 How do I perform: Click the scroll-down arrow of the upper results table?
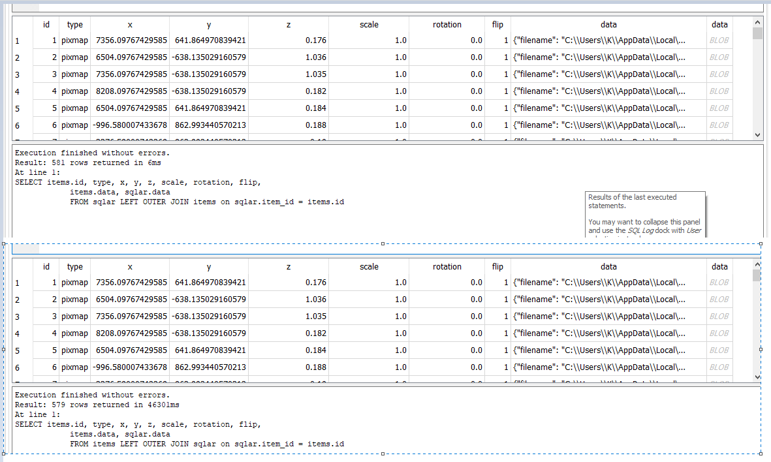[x=757, y=135]
